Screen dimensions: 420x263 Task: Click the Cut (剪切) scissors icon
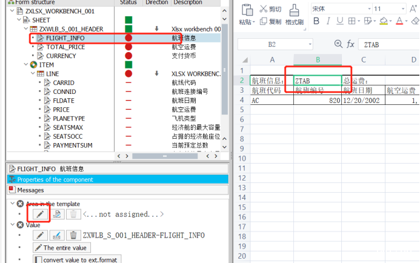pos(263,9)
